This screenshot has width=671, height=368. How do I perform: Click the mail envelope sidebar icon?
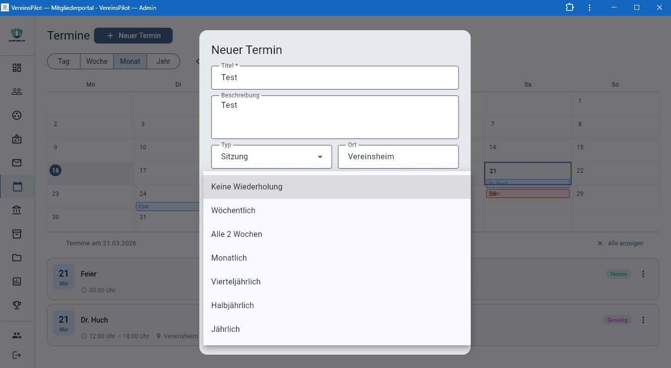click(x=17, y=163)
